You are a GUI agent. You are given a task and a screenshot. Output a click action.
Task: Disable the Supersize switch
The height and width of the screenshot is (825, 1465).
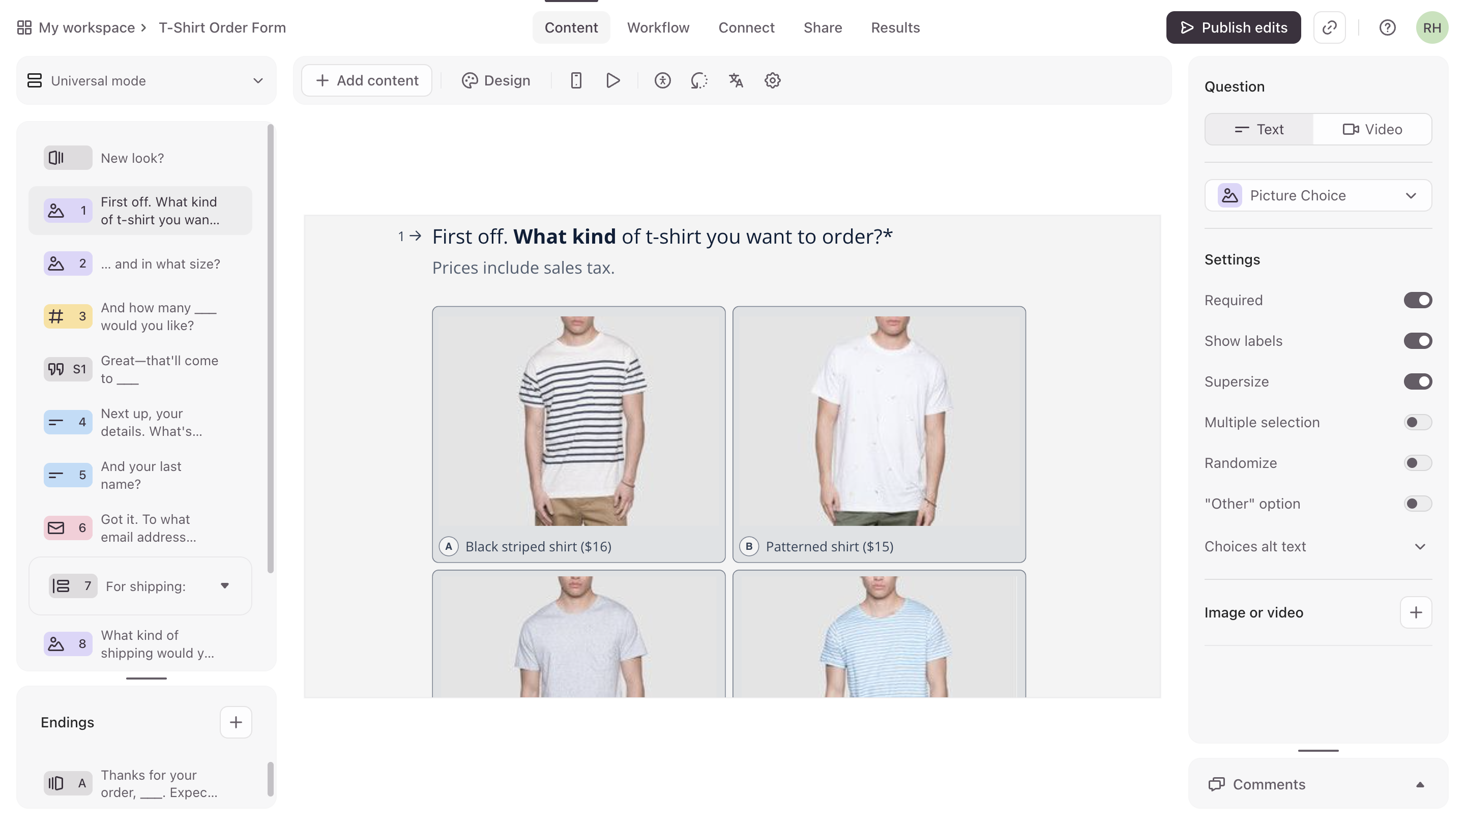[x=1417, y=381]
